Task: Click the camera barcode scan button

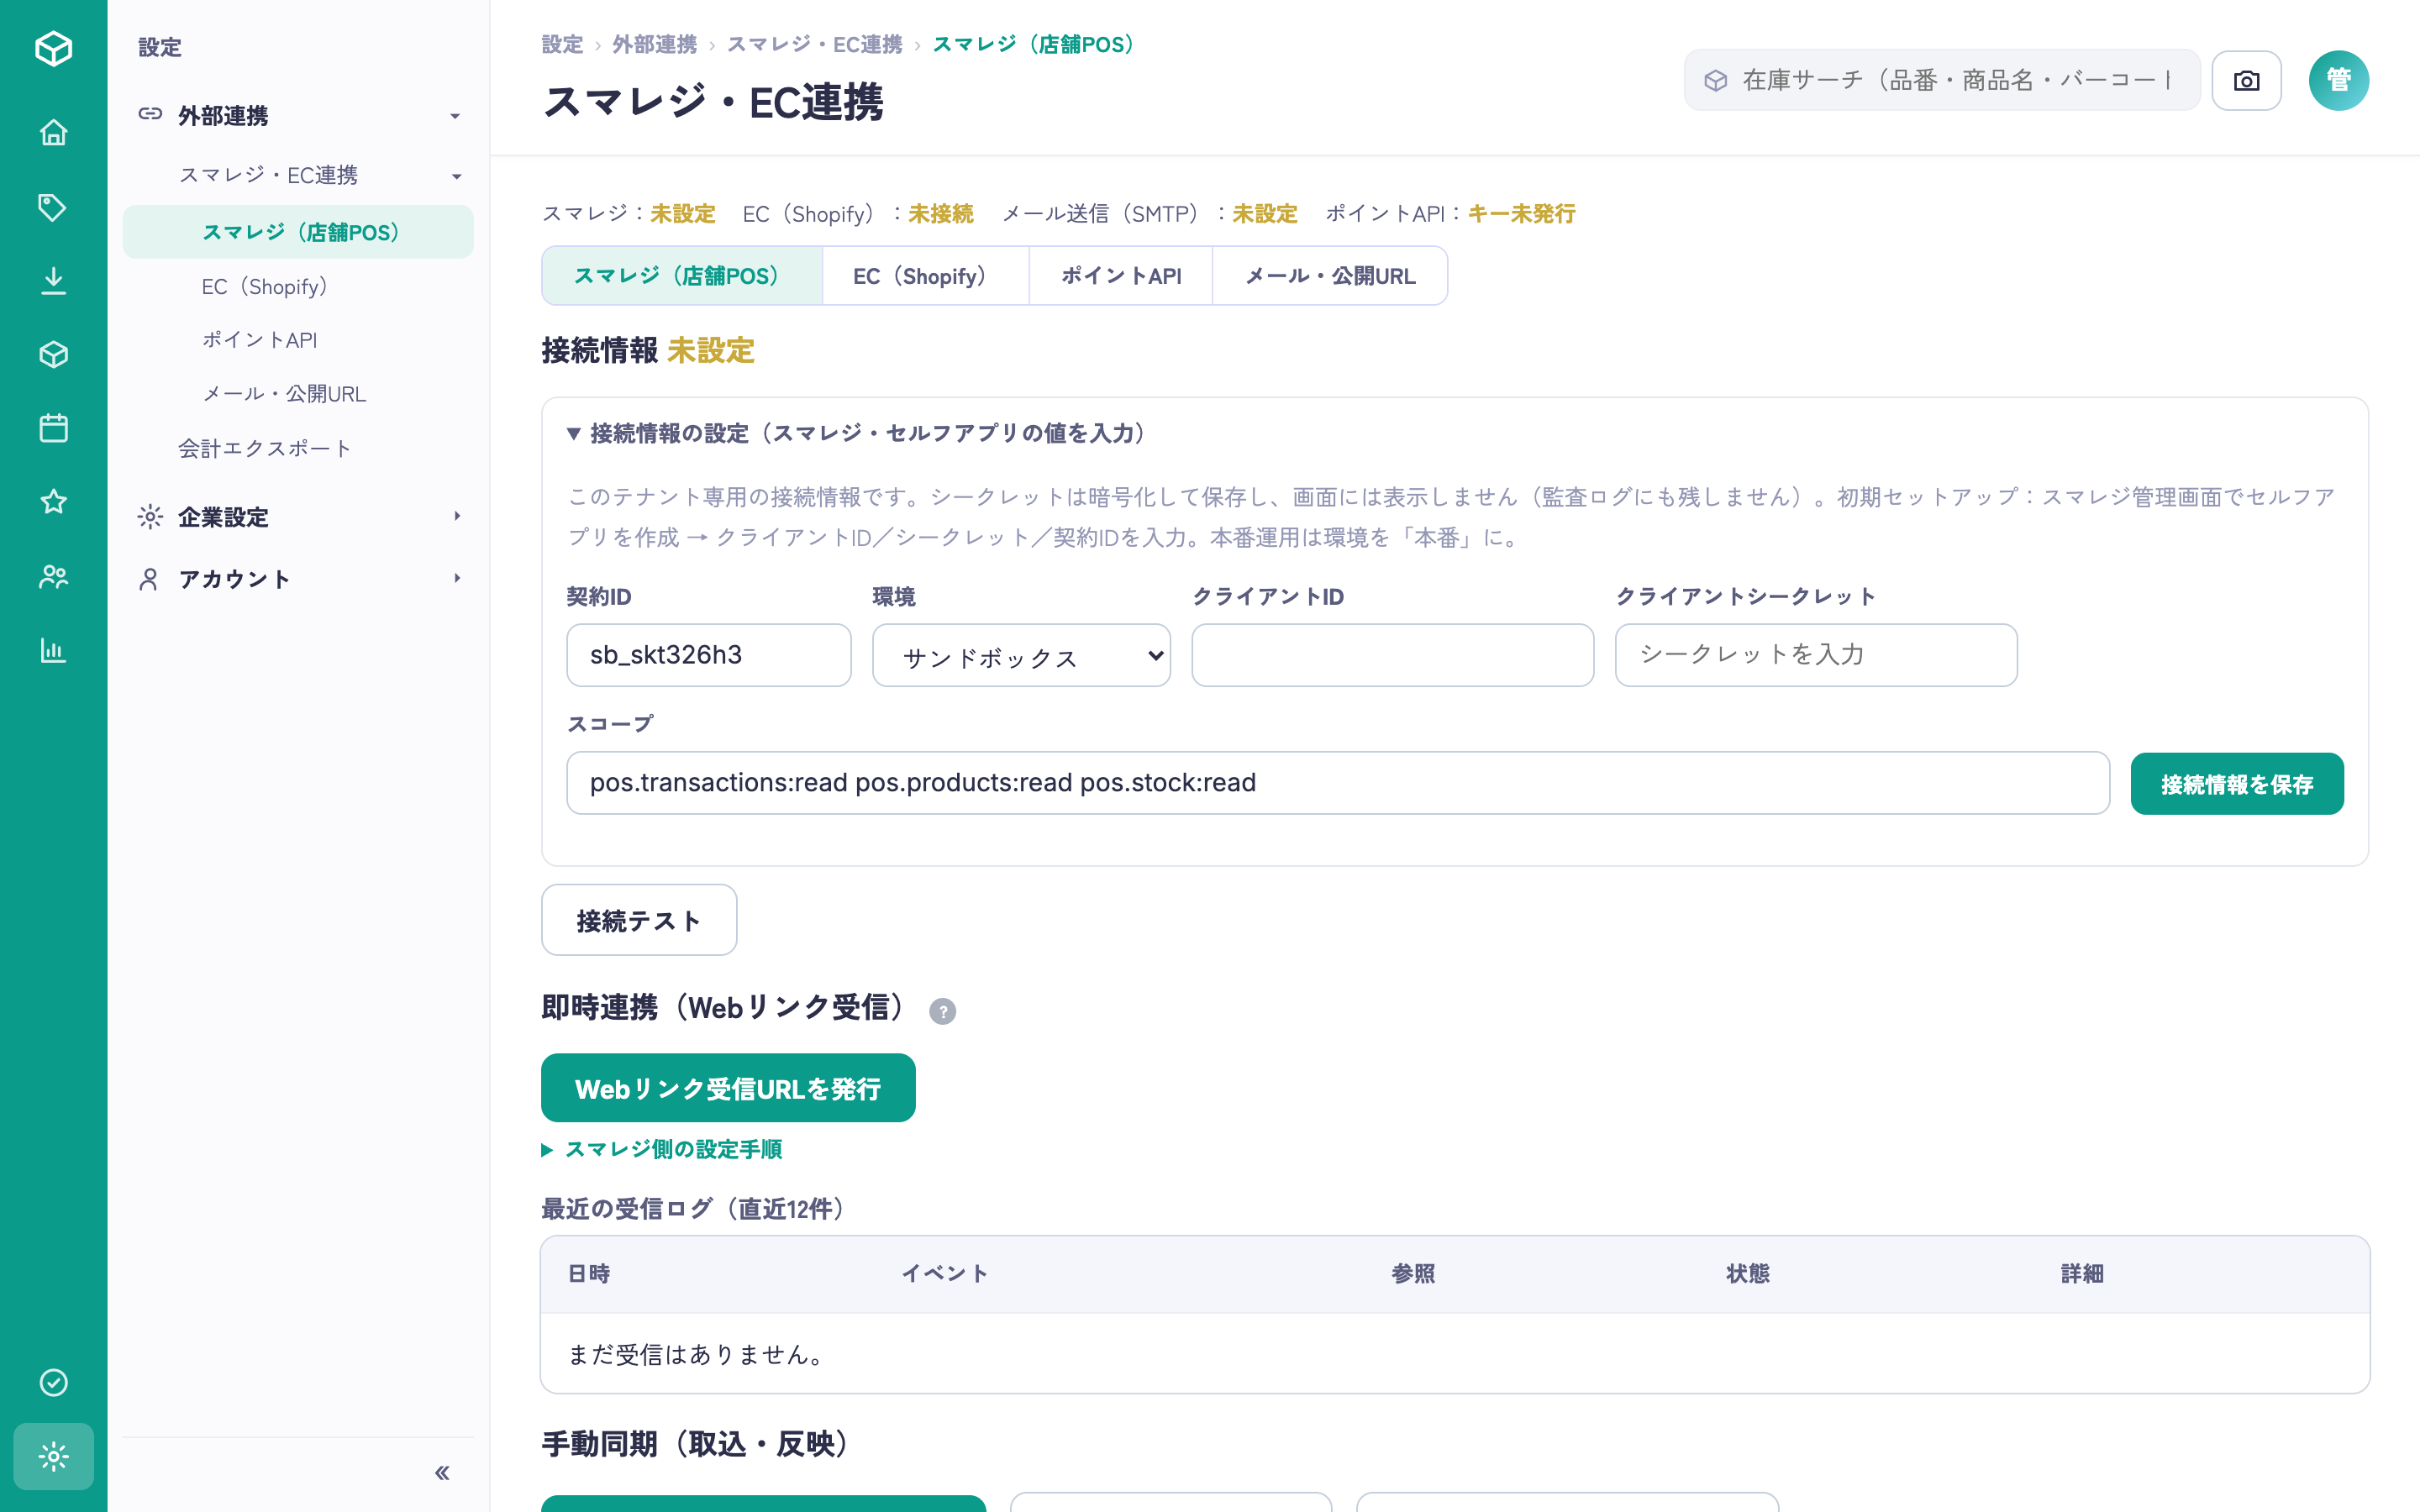Action: [2246, 80]
